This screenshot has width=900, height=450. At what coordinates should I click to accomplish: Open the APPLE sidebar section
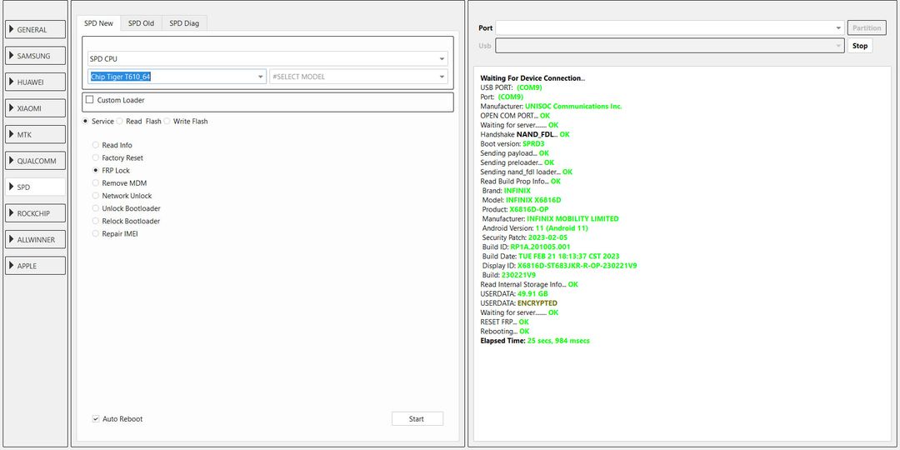click(36, 266)
